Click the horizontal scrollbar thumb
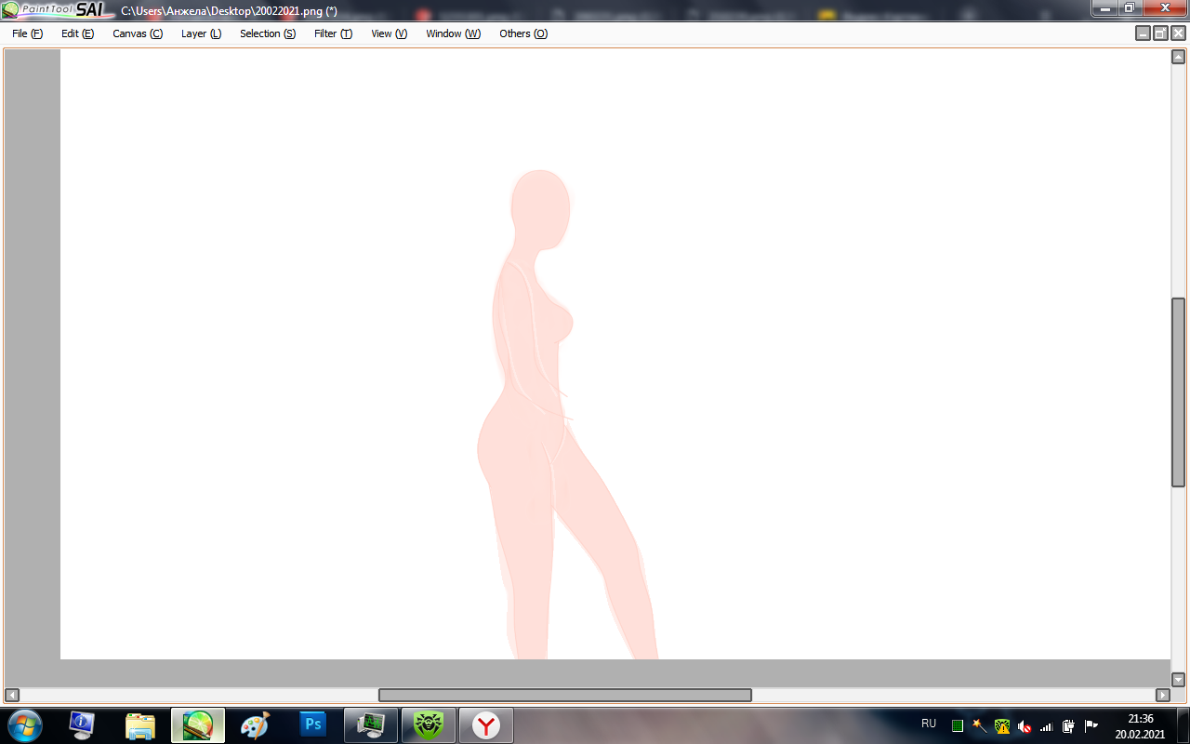Image resolution: width=1190 pixels, height=744 pixels. click(564, 695)
